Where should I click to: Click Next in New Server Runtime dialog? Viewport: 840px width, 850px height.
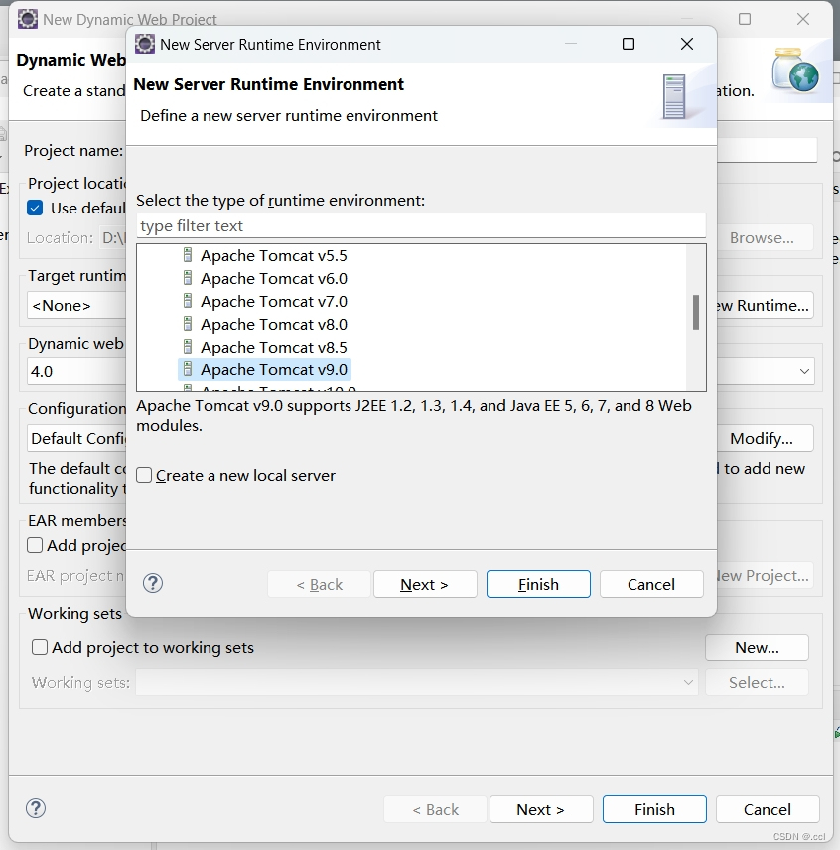point(425,584)
